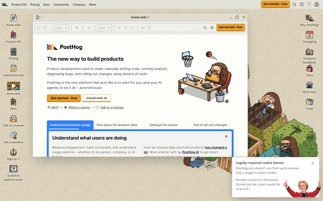Click the top bar Get started – free button
The width and height of the screenshot is (323, 201).
click(275, 4)
